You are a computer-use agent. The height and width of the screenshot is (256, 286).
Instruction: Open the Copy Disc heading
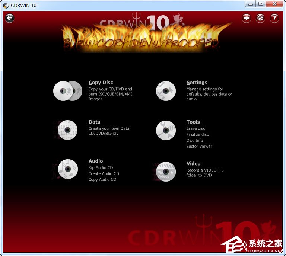coord(101,83)
